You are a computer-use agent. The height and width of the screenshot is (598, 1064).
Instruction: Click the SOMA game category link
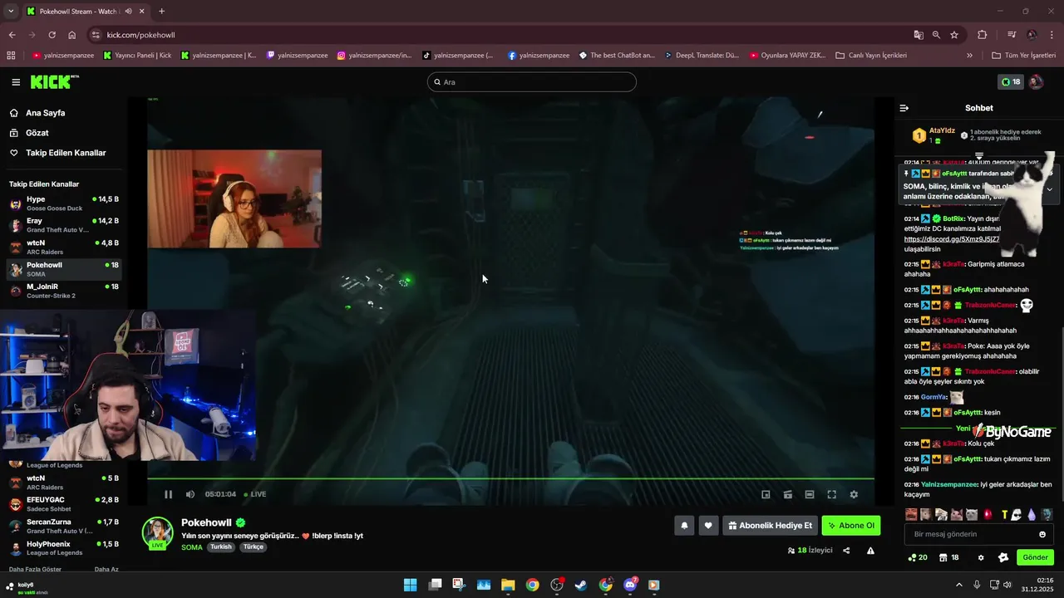tap(192, 547)
